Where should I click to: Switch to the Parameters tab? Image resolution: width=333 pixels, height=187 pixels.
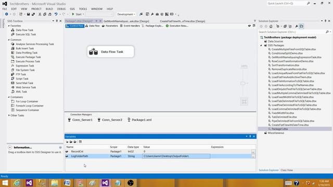[x=110, y=26]
